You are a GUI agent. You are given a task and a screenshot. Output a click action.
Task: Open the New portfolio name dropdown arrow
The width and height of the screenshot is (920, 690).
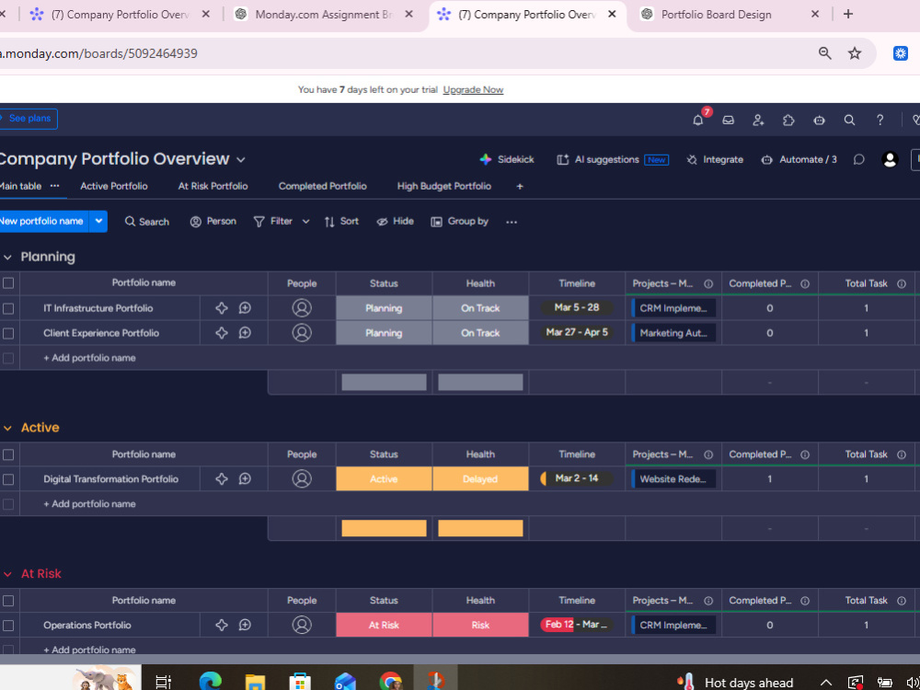tap(98, 221)
